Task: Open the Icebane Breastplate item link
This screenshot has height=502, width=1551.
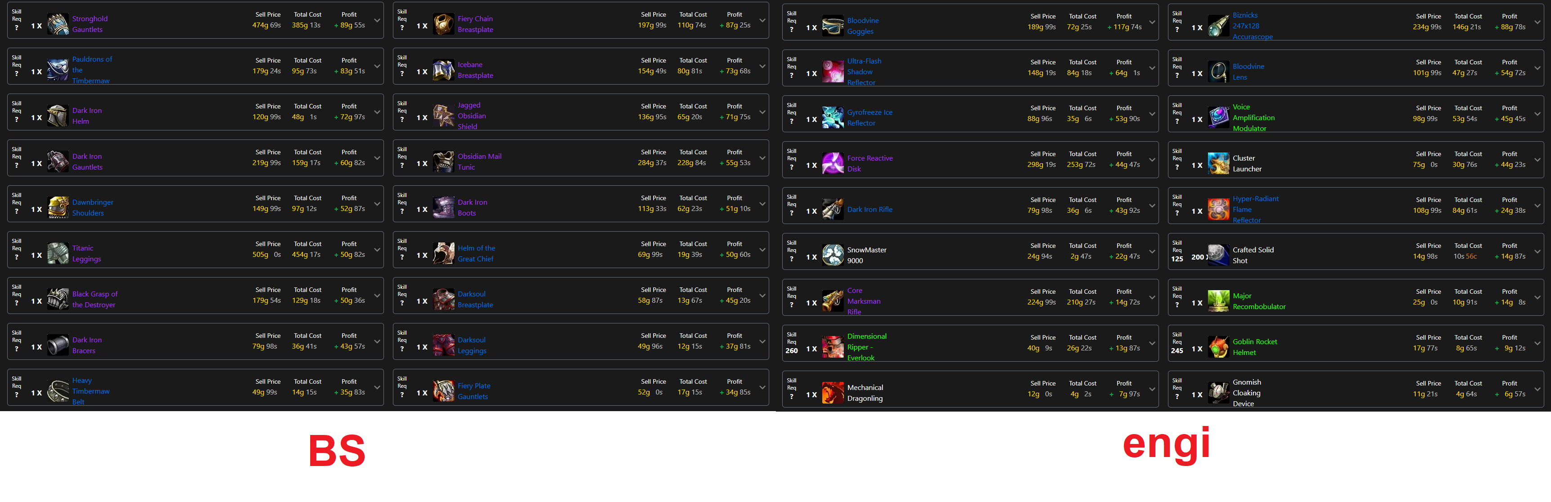Action: (475, 70)
